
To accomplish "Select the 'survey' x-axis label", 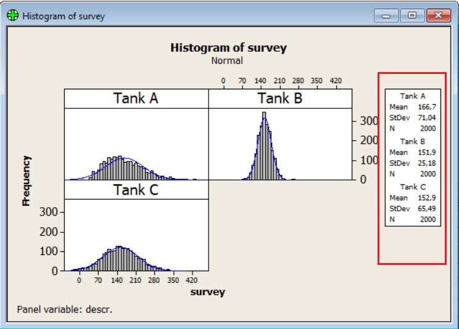I will 207,292.
